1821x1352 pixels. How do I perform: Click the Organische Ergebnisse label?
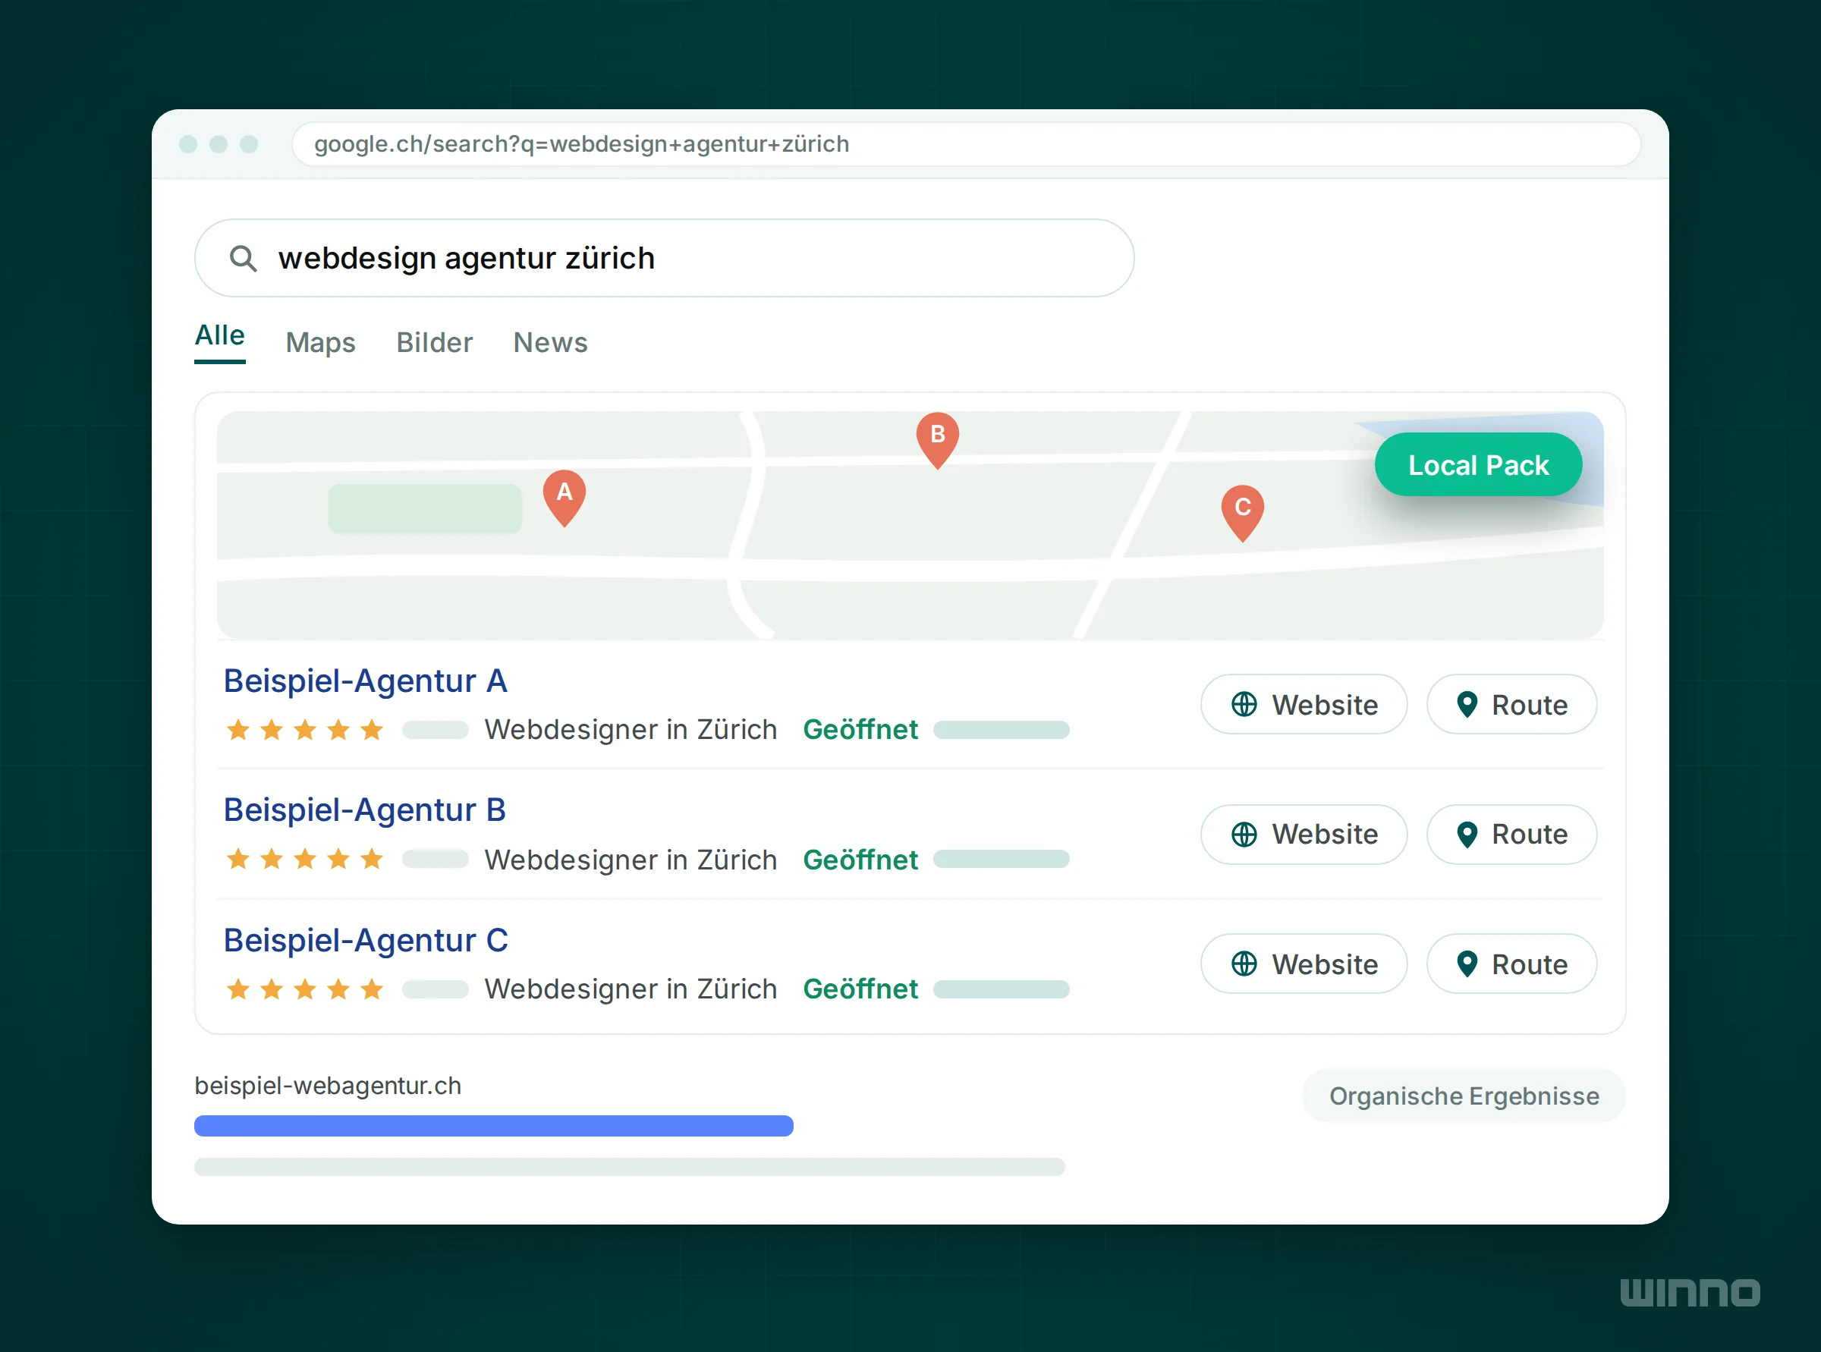[x=1464, y=1096]
